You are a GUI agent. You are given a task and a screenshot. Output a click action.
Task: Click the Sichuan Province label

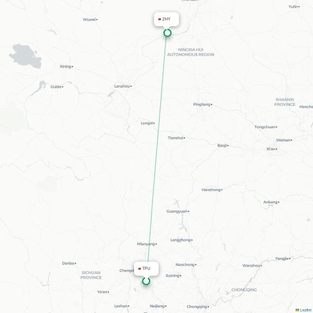click(x=91, y=275)
